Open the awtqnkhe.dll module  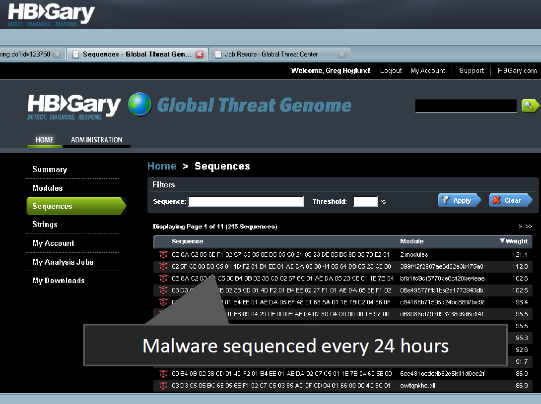click(417, 385)
